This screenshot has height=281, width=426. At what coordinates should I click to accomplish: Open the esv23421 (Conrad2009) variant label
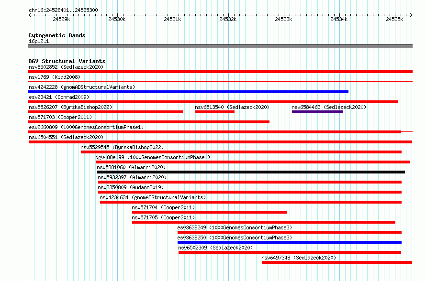pyautogui.click(x=59, y=97)
